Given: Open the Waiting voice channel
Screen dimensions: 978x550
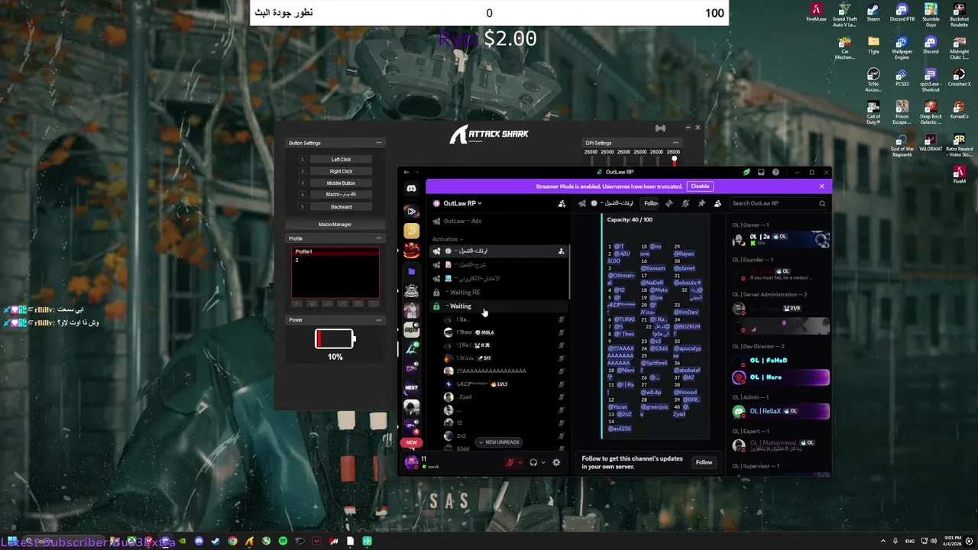Looking at the screenshot, I should coord(500,306).
